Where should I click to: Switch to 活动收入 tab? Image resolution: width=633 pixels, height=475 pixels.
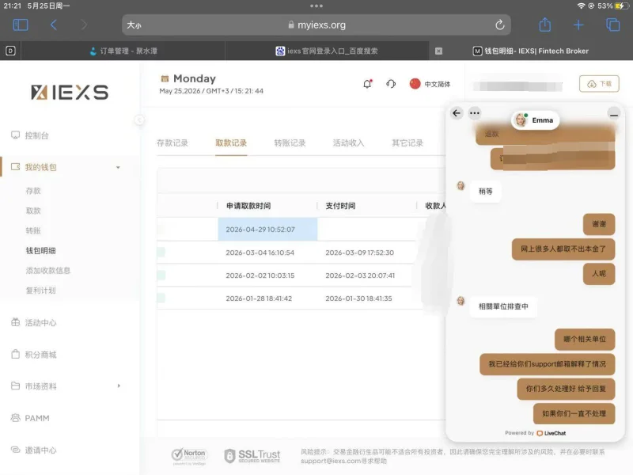348,143
